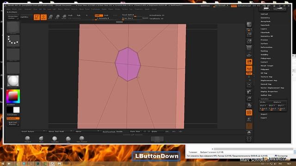Viewport: 296px width, 166px height.
Task: Expand the Deformation section
Action: (266, 47)
